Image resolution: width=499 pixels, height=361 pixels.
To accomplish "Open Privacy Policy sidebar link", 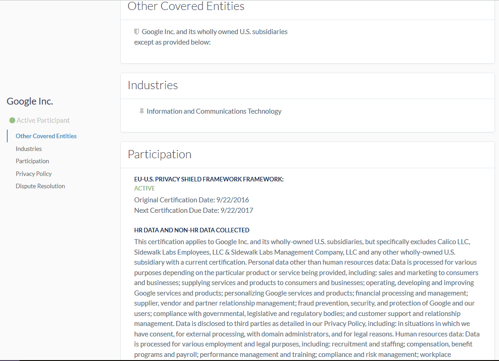I will pyautogui.click(x=34, y=174).
